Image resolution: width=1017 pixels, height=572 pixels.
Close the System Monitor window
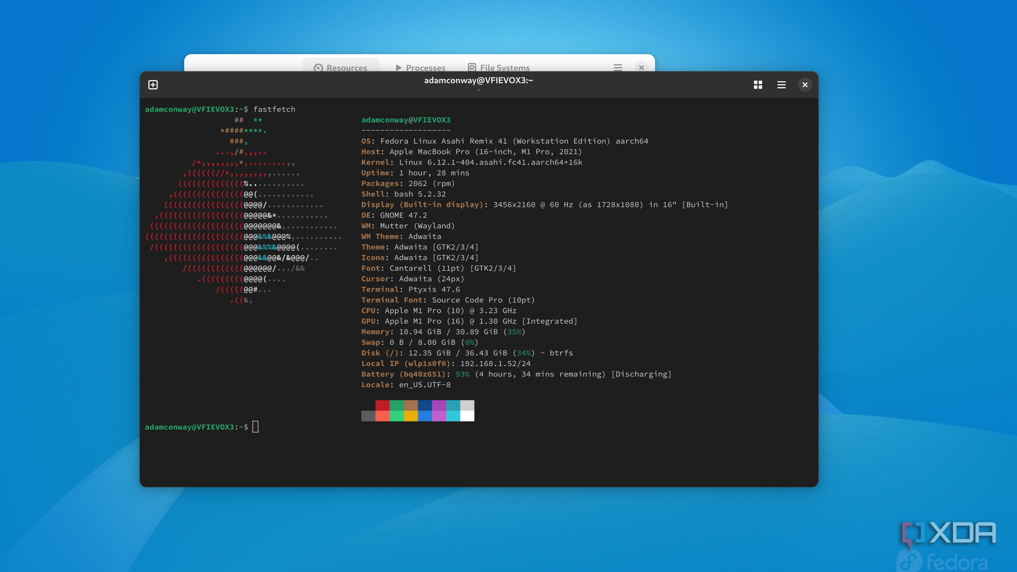click(x=641, y=67)
